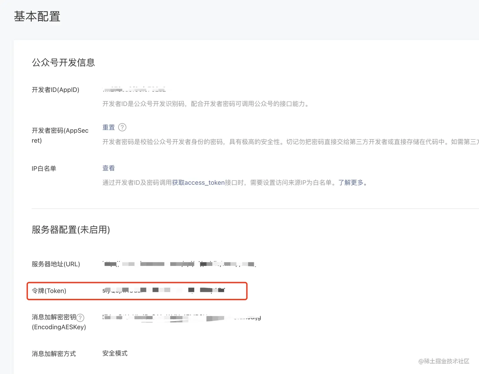
Task: Select the 公众号开发信息 section heading
Action: (x=63, y=62)
